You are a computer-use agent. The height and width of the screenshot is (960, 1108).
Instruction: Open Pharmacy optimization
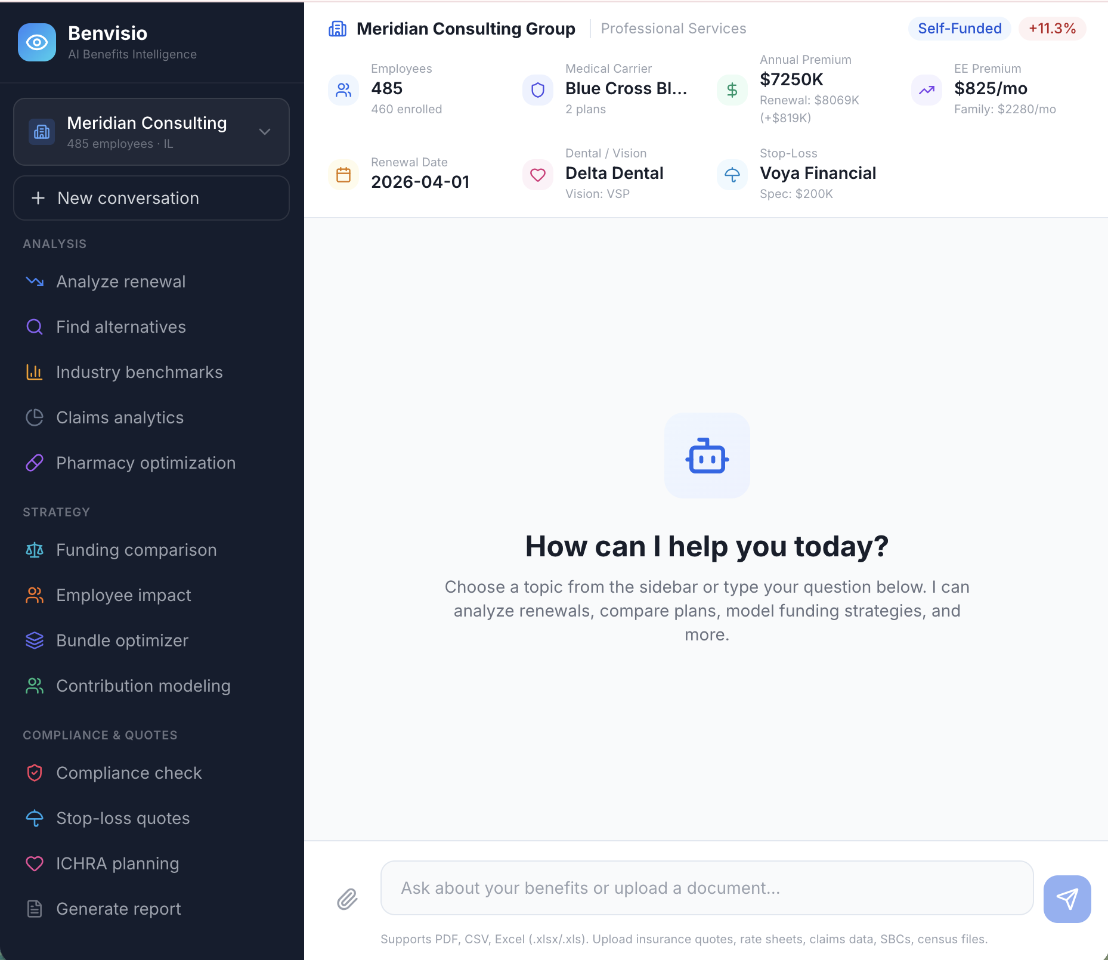[151, 463]
